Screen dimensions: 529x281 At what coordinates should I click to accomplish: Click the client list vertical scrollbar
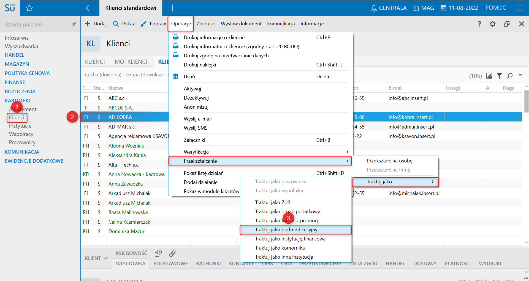coord(526,101)
